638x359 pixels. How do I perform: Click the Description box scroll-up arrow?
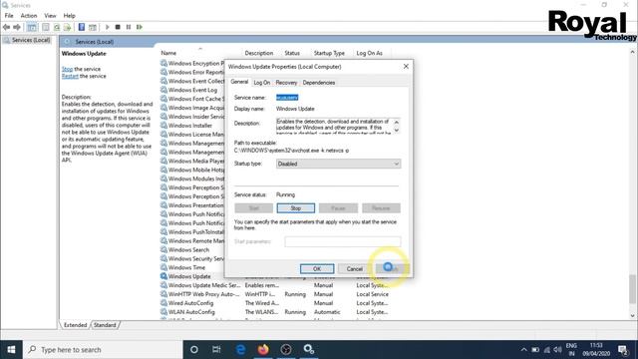click(x=397, y=122)
